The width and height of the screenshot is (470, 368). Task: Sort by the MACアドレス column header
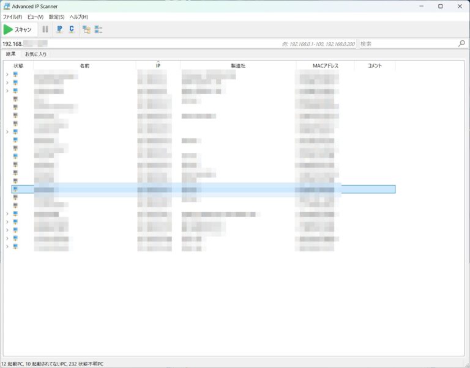click(325, 65)
